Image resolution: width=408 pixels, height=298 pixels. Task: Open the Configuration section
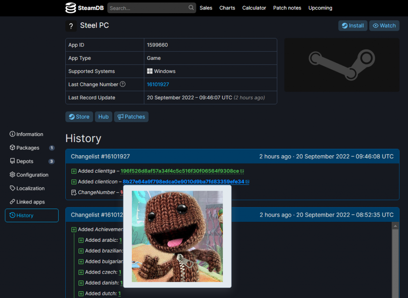32,175
